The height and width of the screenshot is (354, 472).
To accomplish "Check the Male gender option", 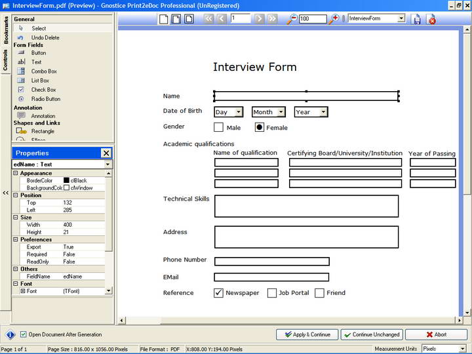I will click(218, 127).
